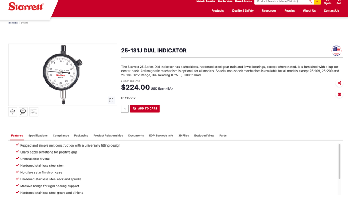Open the Resources menu
The height and width of the screenshot is (202, 348).
point(269,11)
